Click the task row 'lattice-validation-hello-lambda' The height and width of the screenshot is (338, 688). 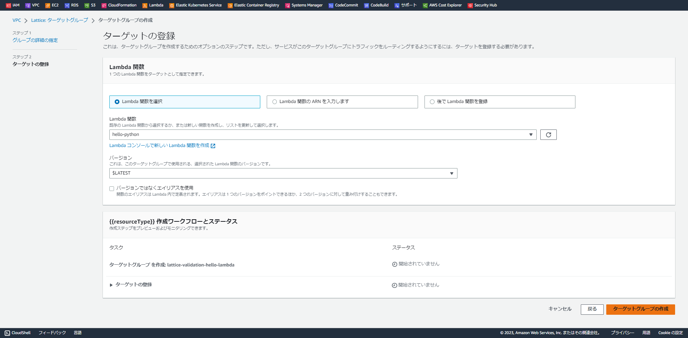point(172,265)
